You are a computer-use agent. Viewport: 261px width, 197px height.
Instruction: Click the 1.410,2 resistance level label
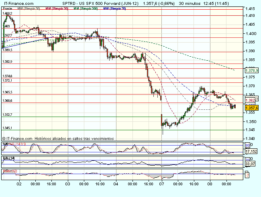(7, 13)
